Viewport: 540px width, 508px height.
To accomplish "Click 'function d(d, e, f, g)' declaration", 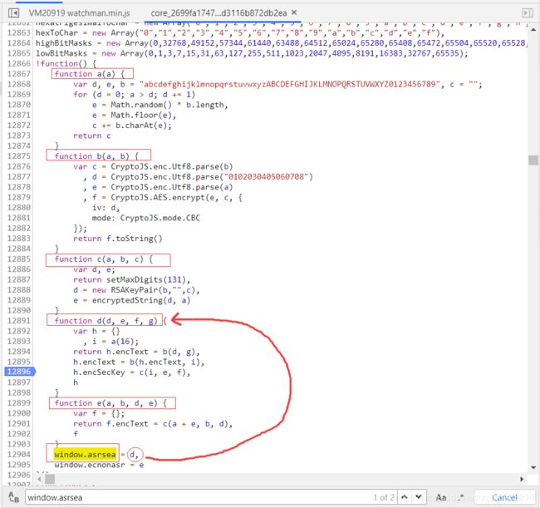I will [x=106, y=321].
